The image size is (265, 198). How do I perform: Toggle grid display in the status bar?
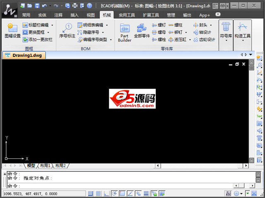[x=98, y=193]
